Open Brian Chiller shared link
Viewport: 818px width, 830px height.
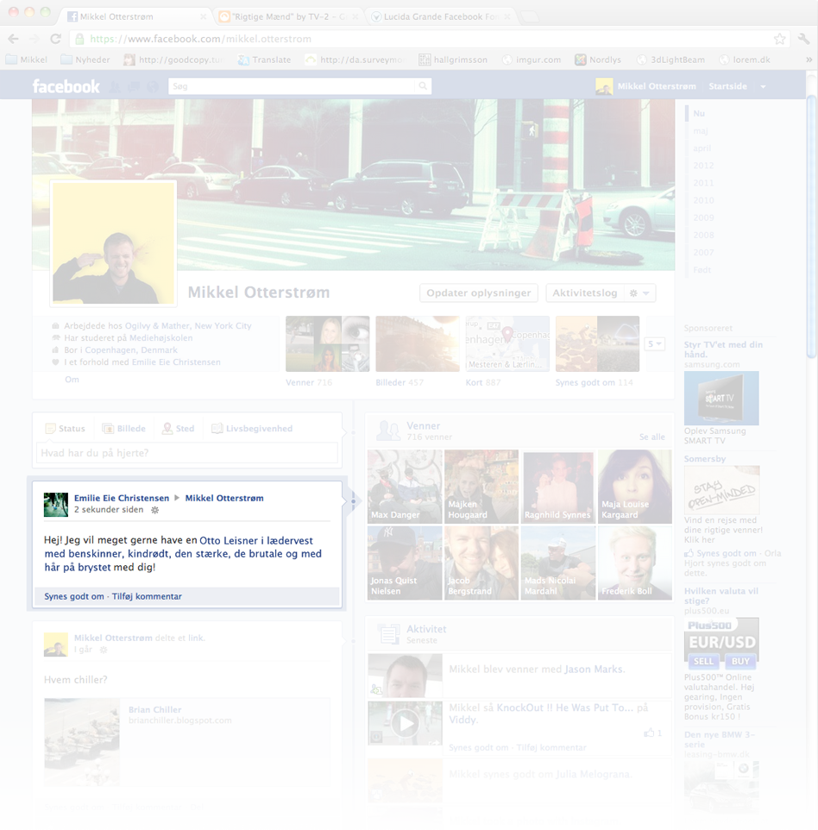click(154, 710)
